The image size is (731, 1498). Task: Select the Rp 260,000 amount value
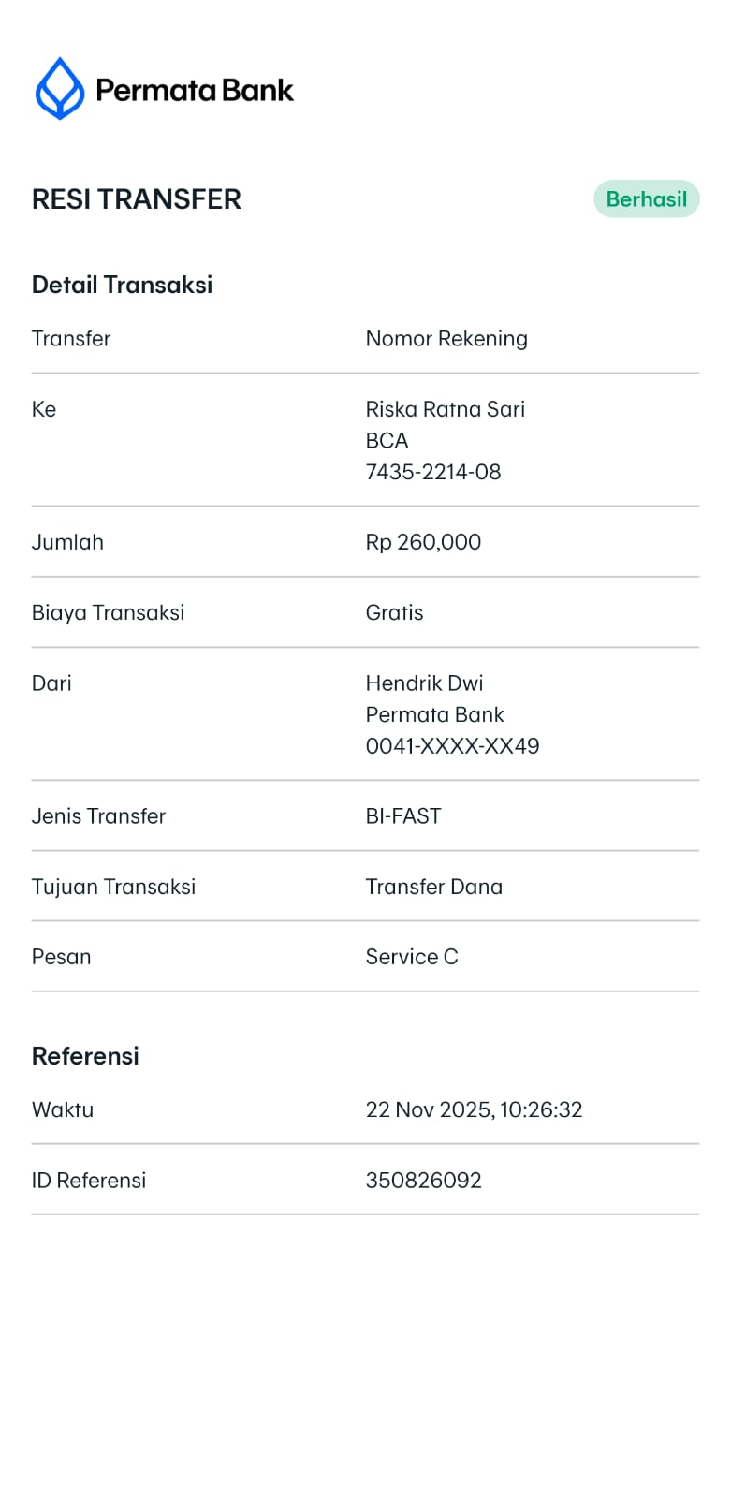tap(423, 542)
